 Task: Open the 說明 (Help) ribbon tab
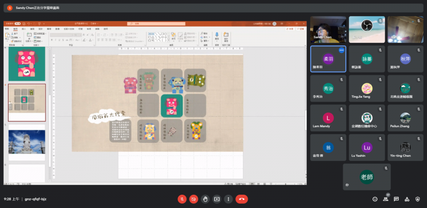point(106,29)
